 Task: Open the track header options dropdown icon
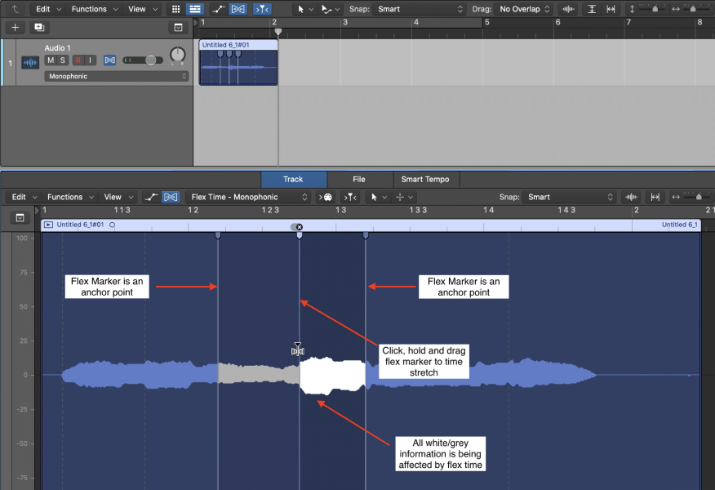(x=178, y=28)
